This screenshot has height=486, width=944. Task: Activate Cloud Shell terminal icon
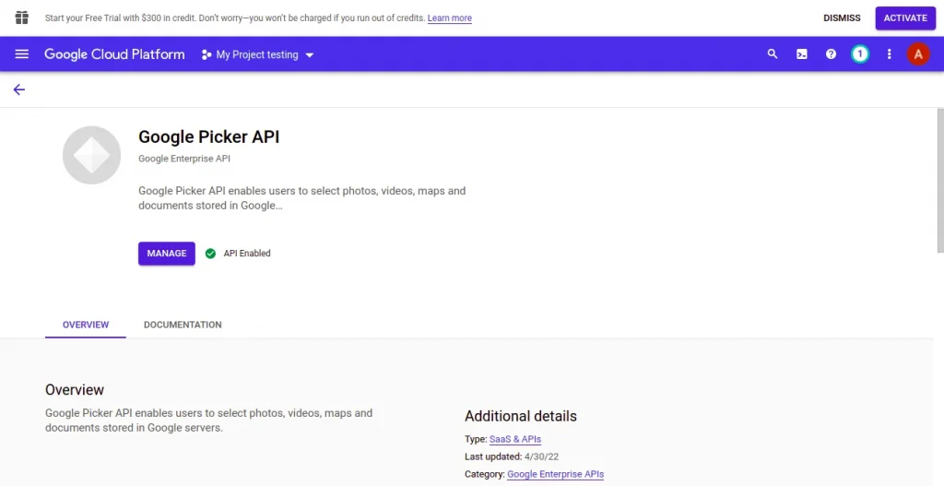802,54
